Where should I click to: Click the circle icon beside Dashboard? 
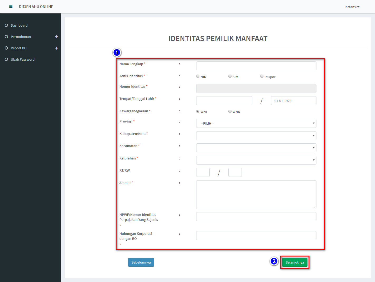pyautogui.click(x=6, y=25)
